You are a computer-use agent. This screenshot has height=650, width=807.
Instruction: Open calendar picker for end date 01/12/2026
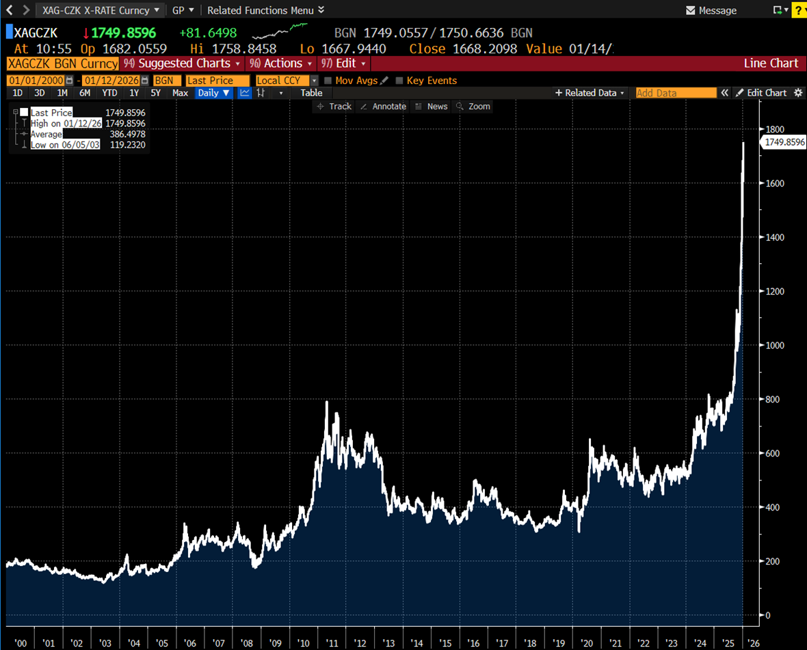tap(144, 81)
